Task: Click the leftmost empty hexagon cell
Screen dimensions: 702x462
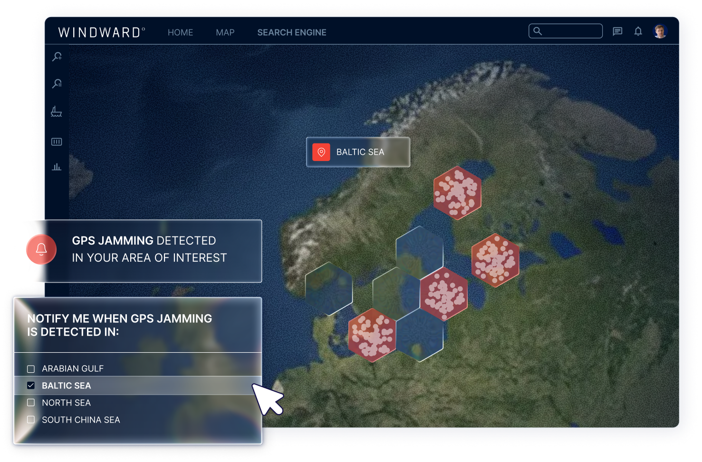Action: click(329, 289)
